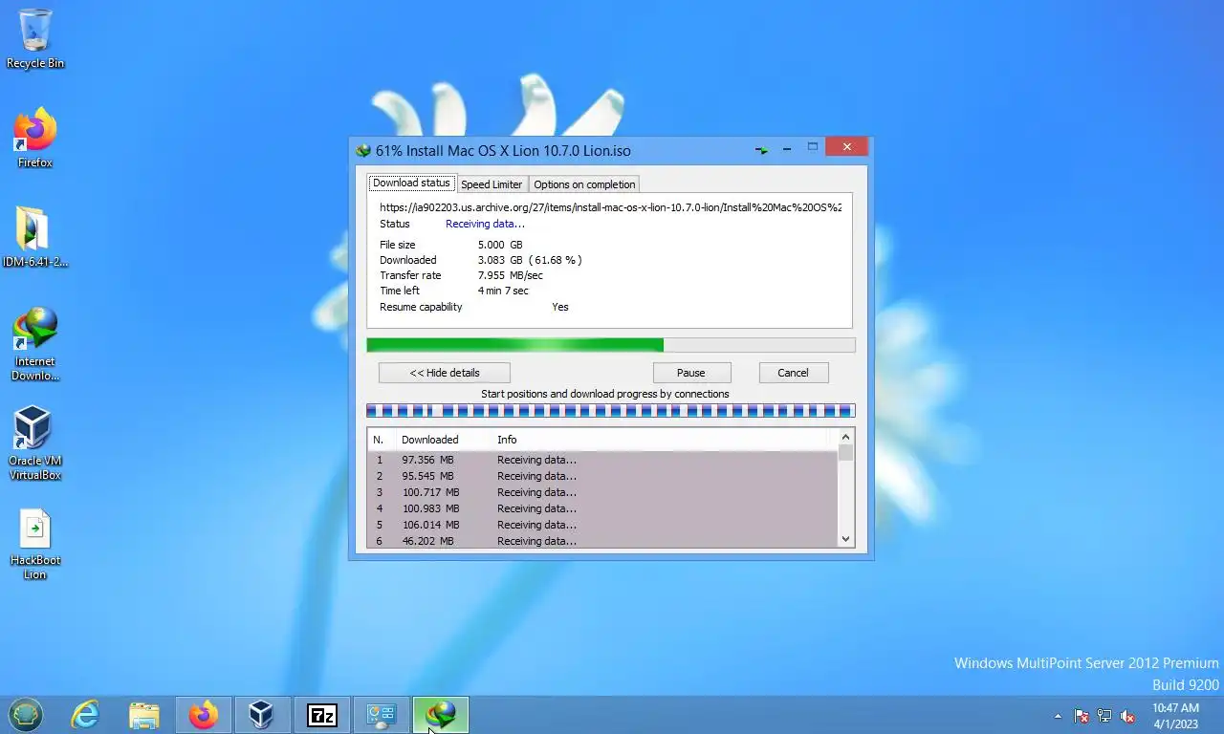Open the Action Center flag tray icon
Image resolution: width=1224 pixels, height=734 pixels.
click(1082, 716)
